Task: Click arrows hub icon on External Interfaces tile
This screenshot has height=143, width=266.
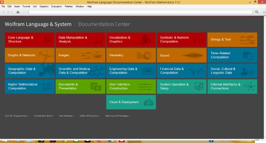Action: coord(250,86)
